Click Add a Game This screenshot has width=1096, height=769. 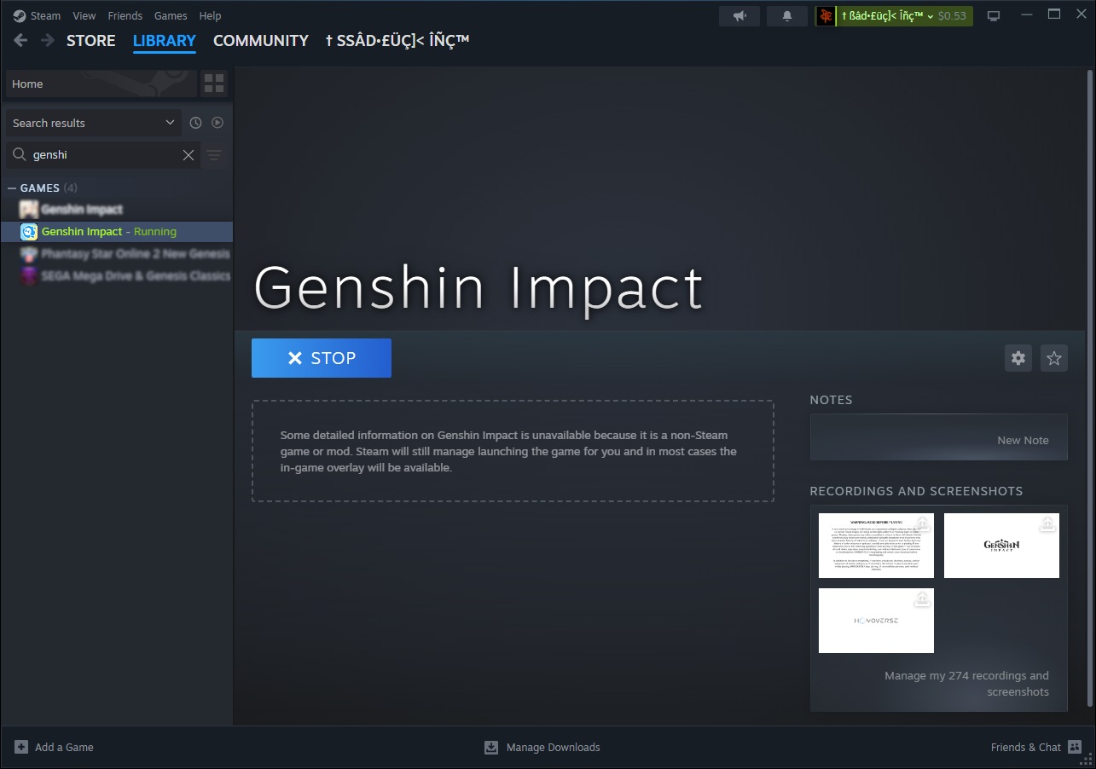coord(55,748)
